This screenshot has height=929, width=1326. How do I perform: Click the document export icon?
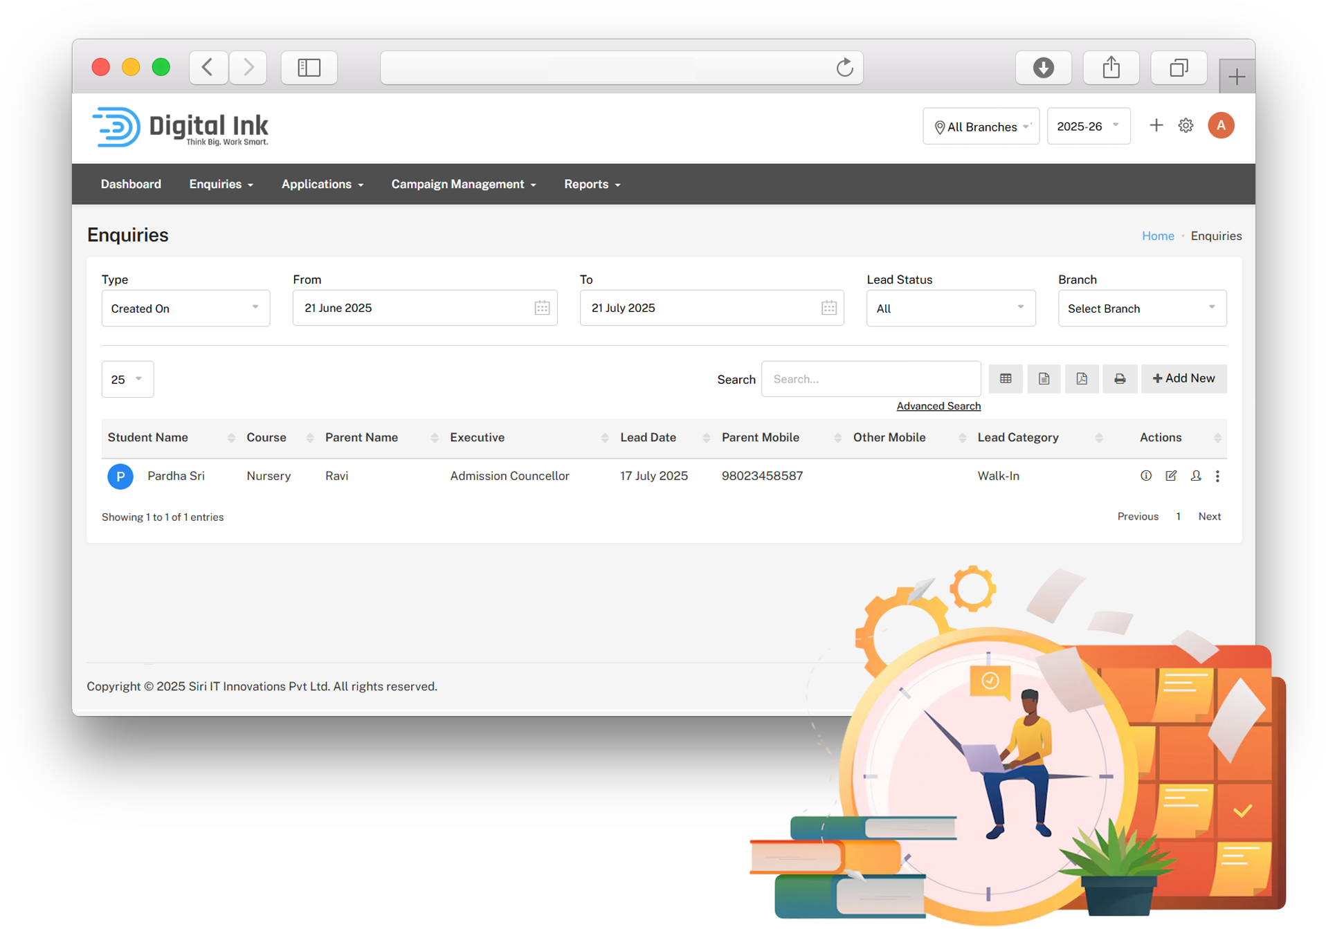(x=1044, y=379)
